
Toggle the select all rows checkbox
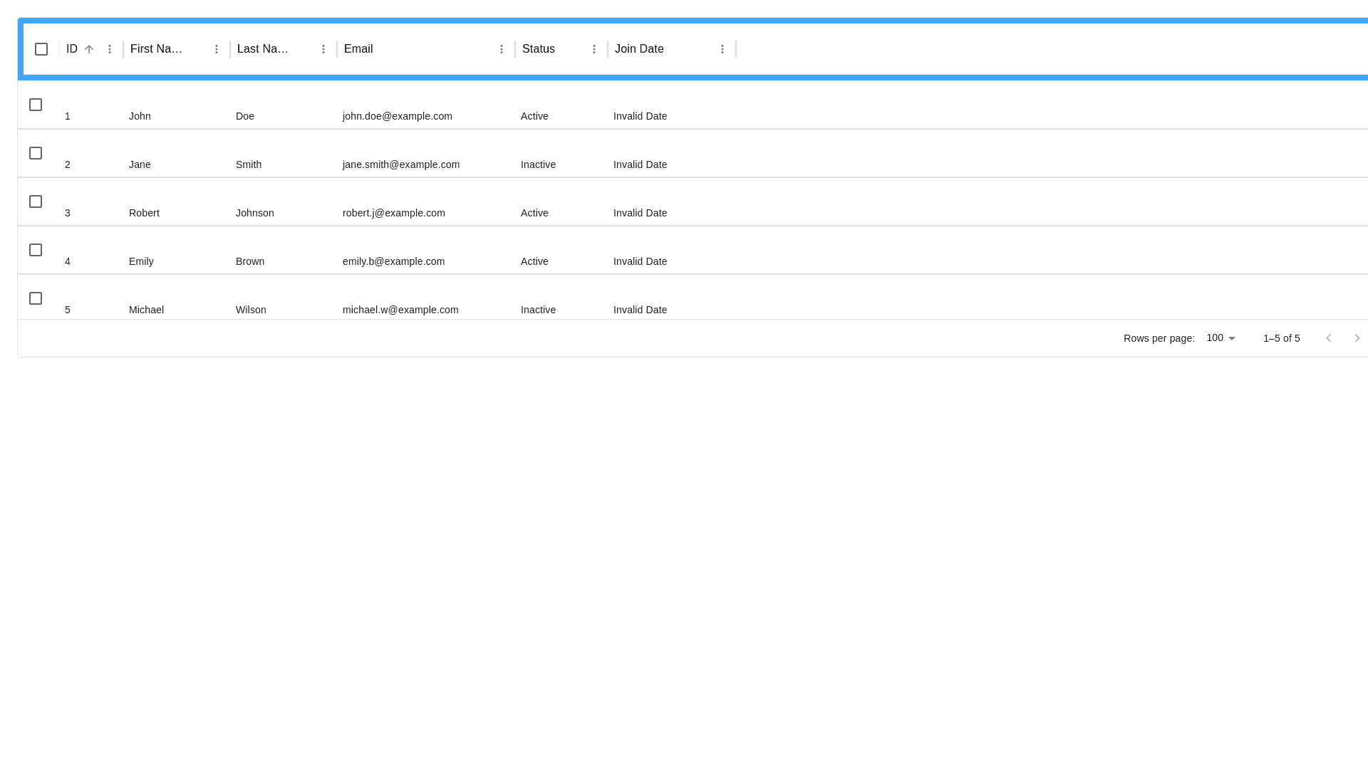41,49
